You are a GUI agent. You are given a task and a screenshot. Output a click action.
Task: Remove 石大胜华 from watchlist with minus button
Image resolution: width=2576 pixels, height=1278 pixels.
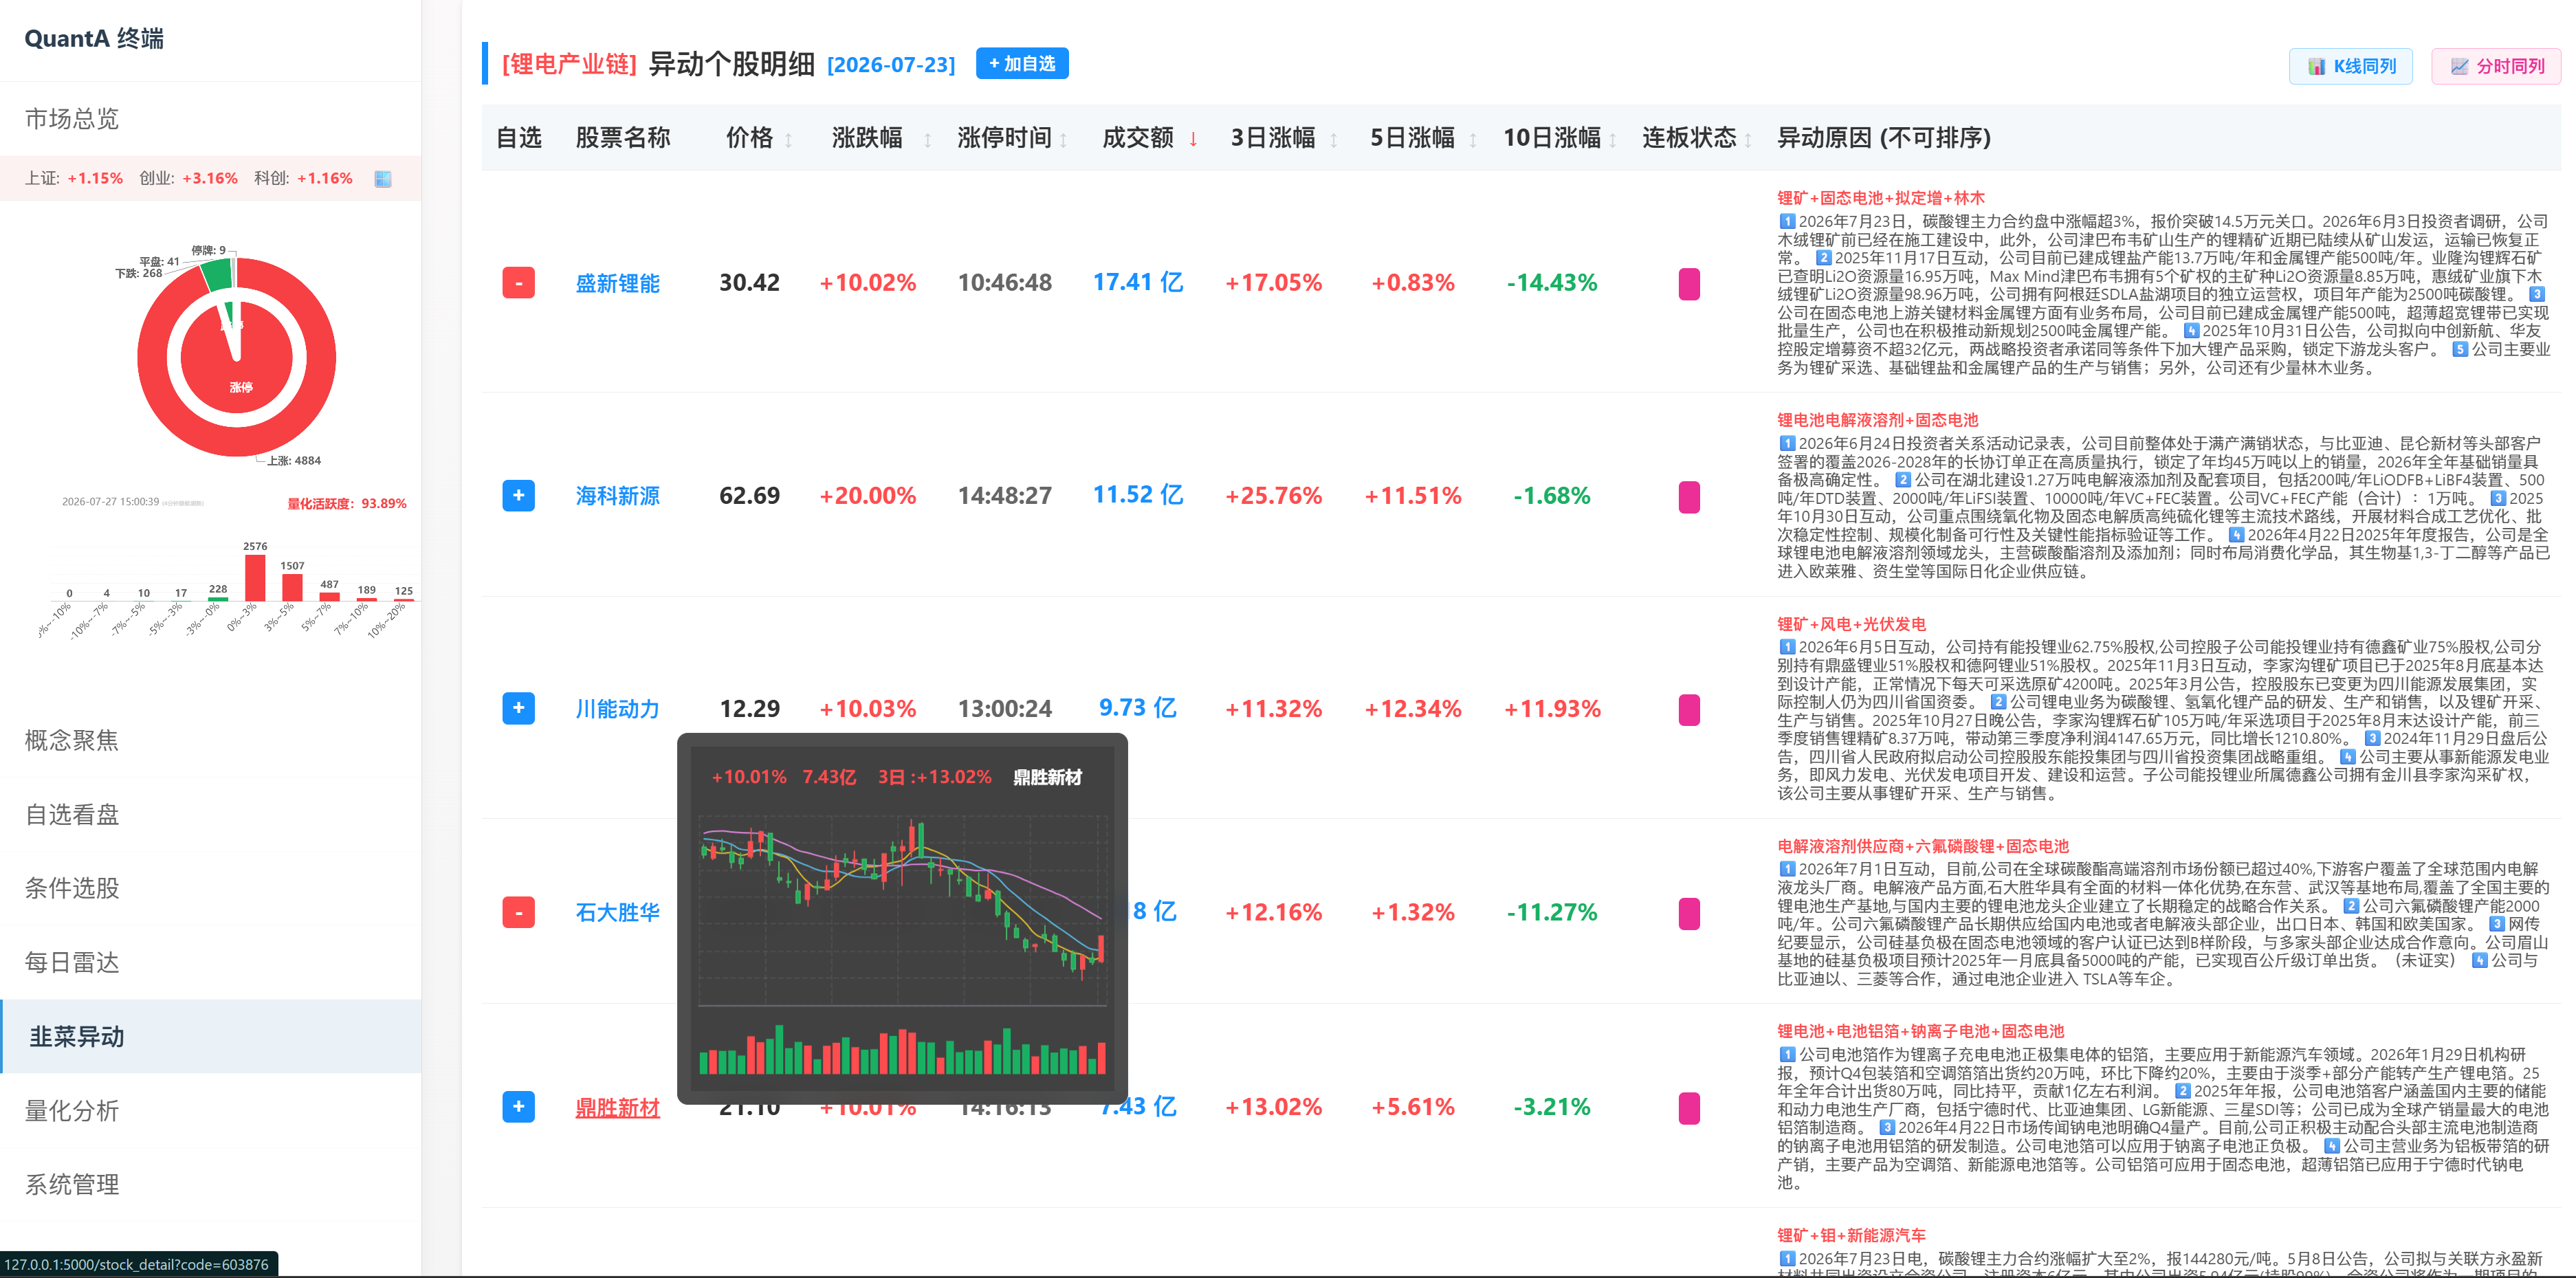pos(518,912)
